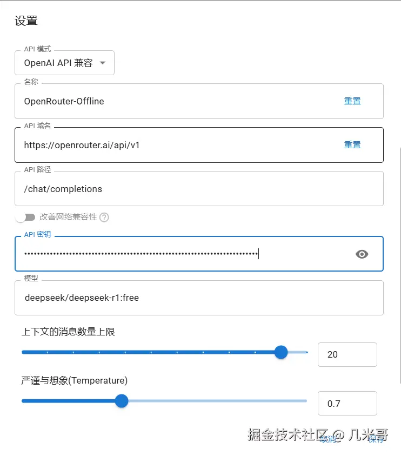Click 取消 to cancel changes
The height and width of the screenshot is (455, 401).
pyautogui.click(x=329, y=439)
